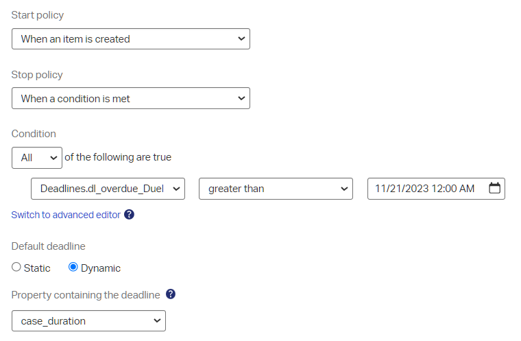Image resolution: width=521 pixels, height=341 pixels.
Task: Open the Stop policy dropdown
Action: 130,99
